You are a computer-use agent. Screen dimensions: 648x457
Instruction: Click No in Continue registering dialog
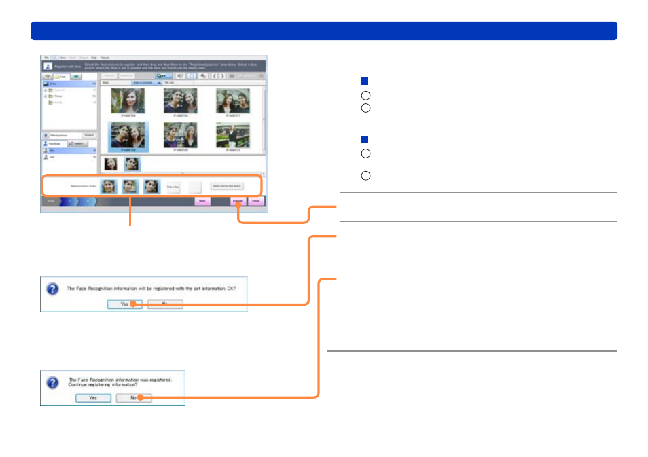pyautogui.click(x=134, y=398)
